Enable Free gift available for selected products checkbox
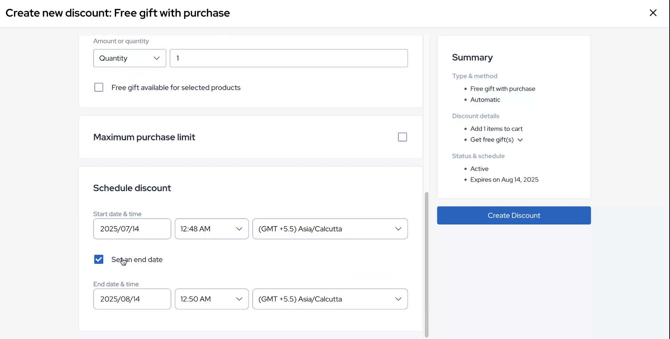The width and height of the screenshot is (670, 339). (x=99, y=87)
